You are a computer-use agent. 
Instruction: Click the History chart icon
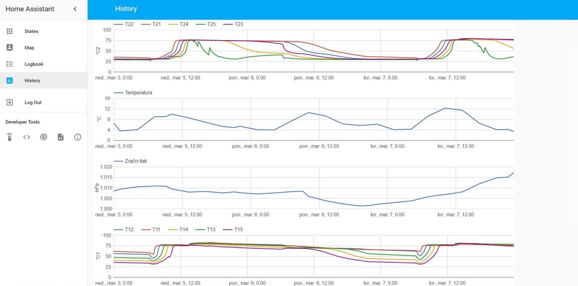pyautogui.click(x=10, y=80)
